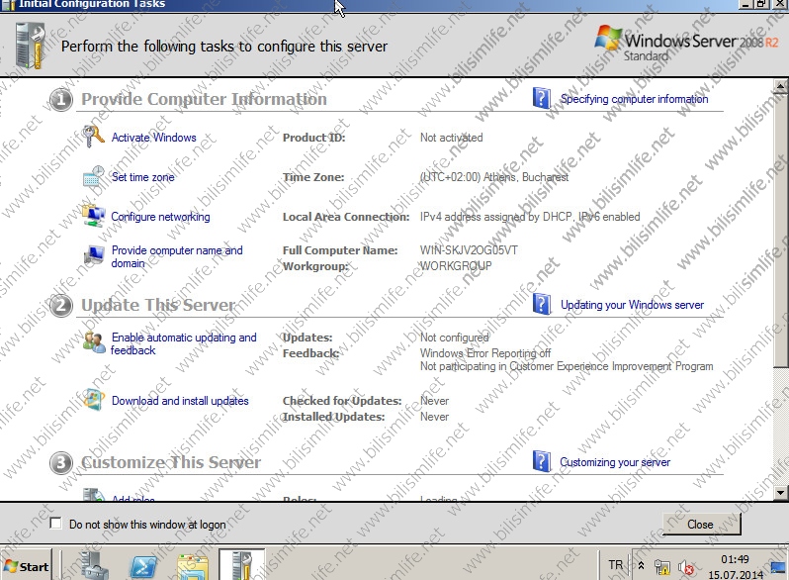Click help icon beside Specifying computer information
Image resolution: width=789 pixels, height=580 pixels.
[542, 98]
